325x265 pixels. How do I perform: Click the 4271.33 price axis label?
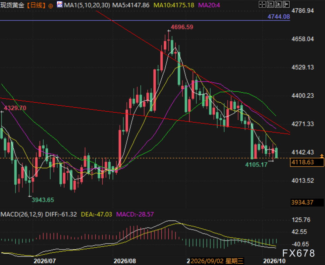point(302,124)
